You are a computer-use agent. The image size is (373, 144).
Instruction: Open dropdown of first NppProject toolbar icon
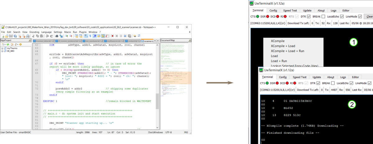pyautogui.click(x=5, y=44)
